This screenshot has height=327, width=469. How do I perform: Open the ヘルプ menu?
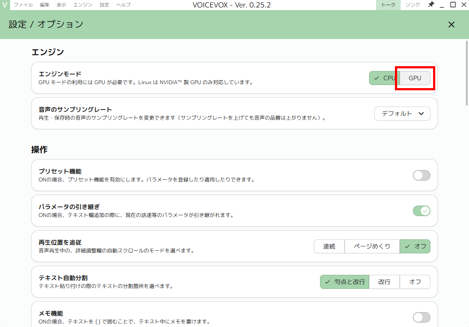coord(123,5)
